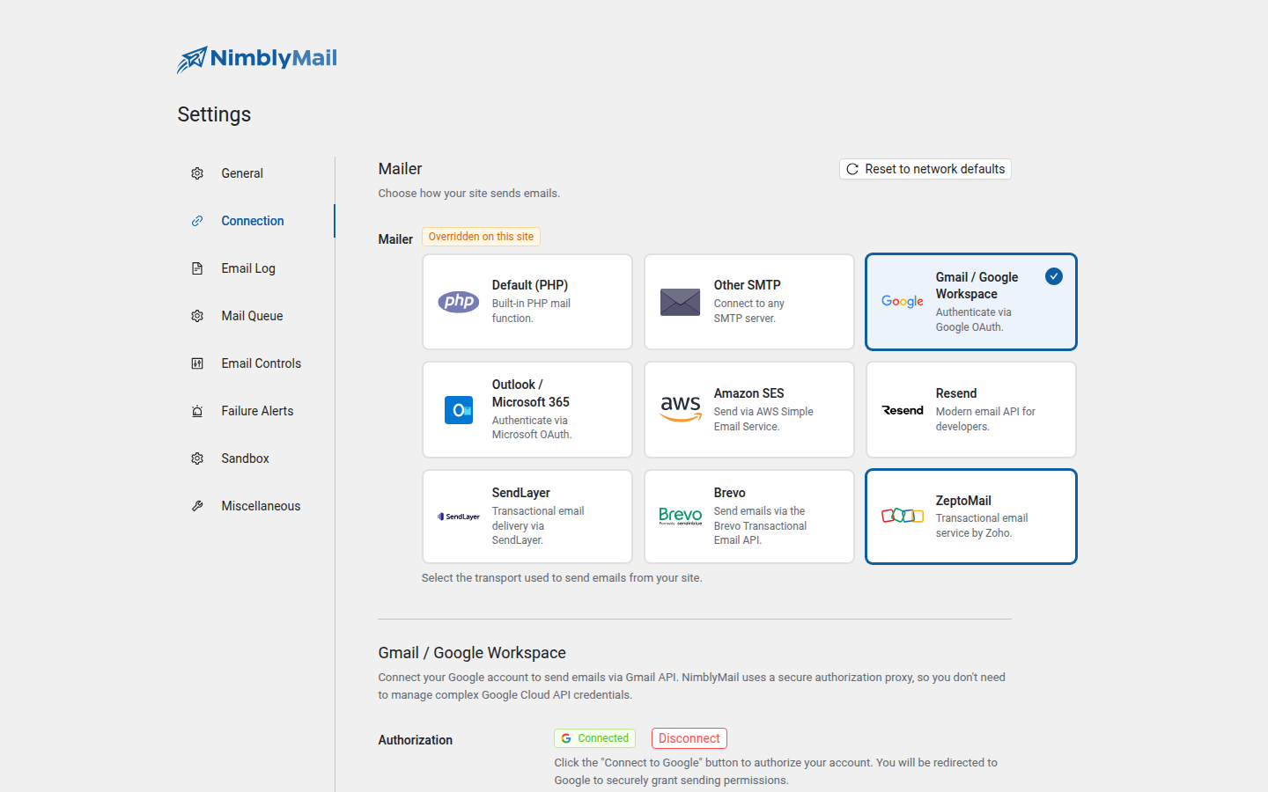Reset to network defaults
This screenshot has width=1268, height=792.
click(925, 169)
